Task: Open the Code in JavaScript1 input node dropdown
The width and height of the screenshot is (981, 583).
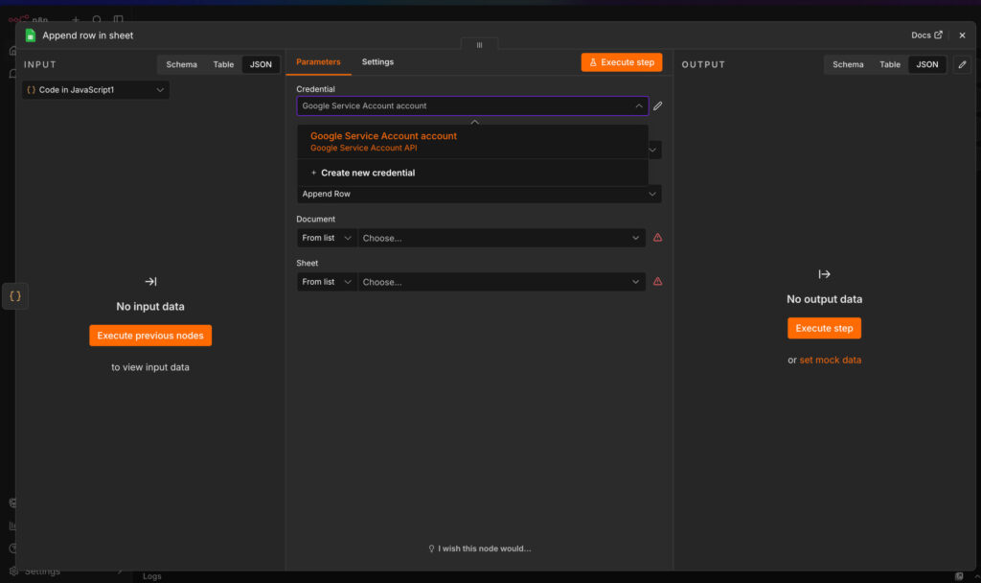Action: tap(96, 89)
